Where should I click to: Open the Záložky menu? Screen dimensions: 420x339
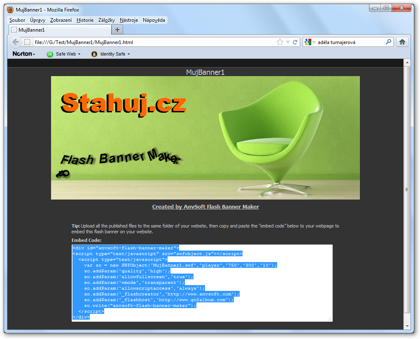pyautogui.click(x=107, y=20)
